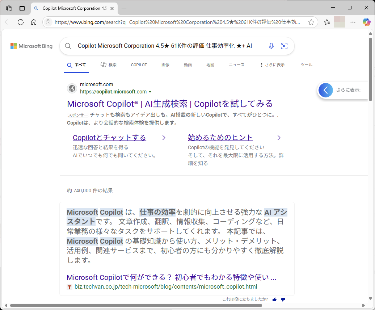This screenshot has height=310, width=375.
Task: Switch to the 画像 search tab
Action: pyautogui.click(x=165, y=65)
